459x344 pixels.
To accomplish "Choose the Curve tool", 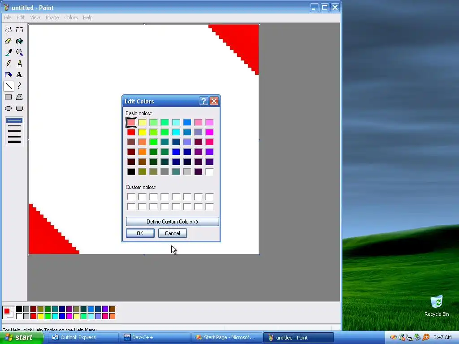I will [x=20, y=86].
